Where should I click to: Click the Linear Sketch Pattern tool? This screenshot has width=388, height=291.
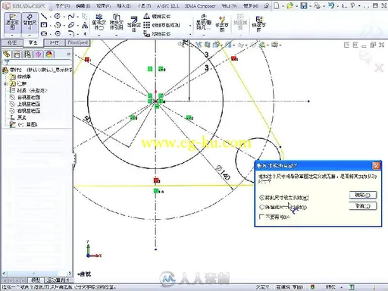(161, 25)
